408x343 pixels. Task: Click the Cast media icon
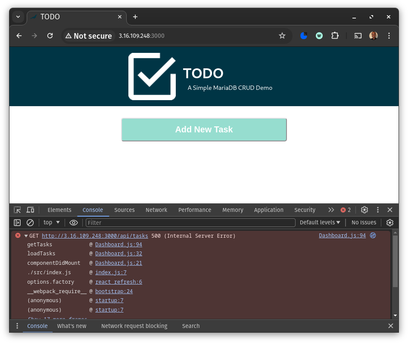coord(358,36)
